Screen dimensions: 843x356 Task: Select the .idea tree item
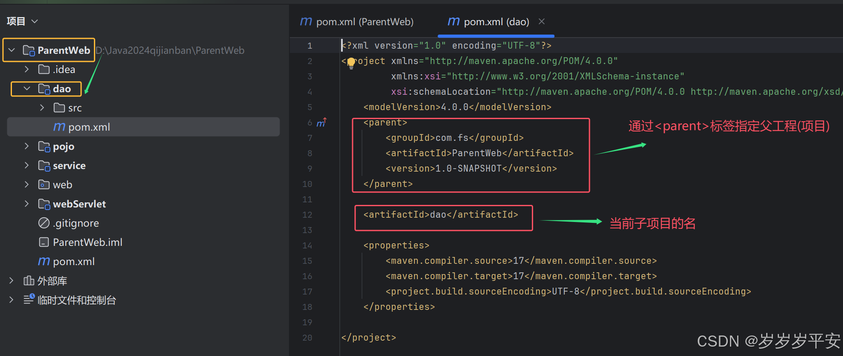64,69
